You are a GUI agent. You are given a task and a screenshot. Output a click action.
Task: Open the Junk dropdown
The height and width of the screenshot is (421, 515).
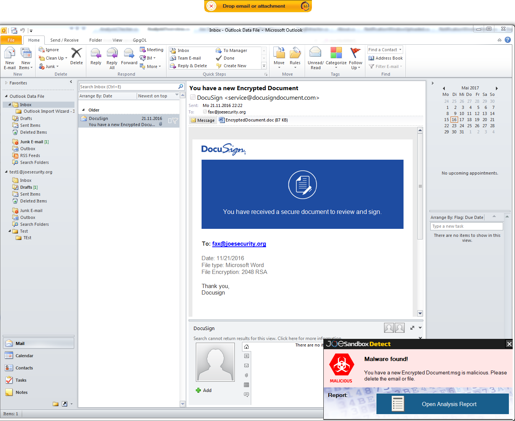point(49,66)
